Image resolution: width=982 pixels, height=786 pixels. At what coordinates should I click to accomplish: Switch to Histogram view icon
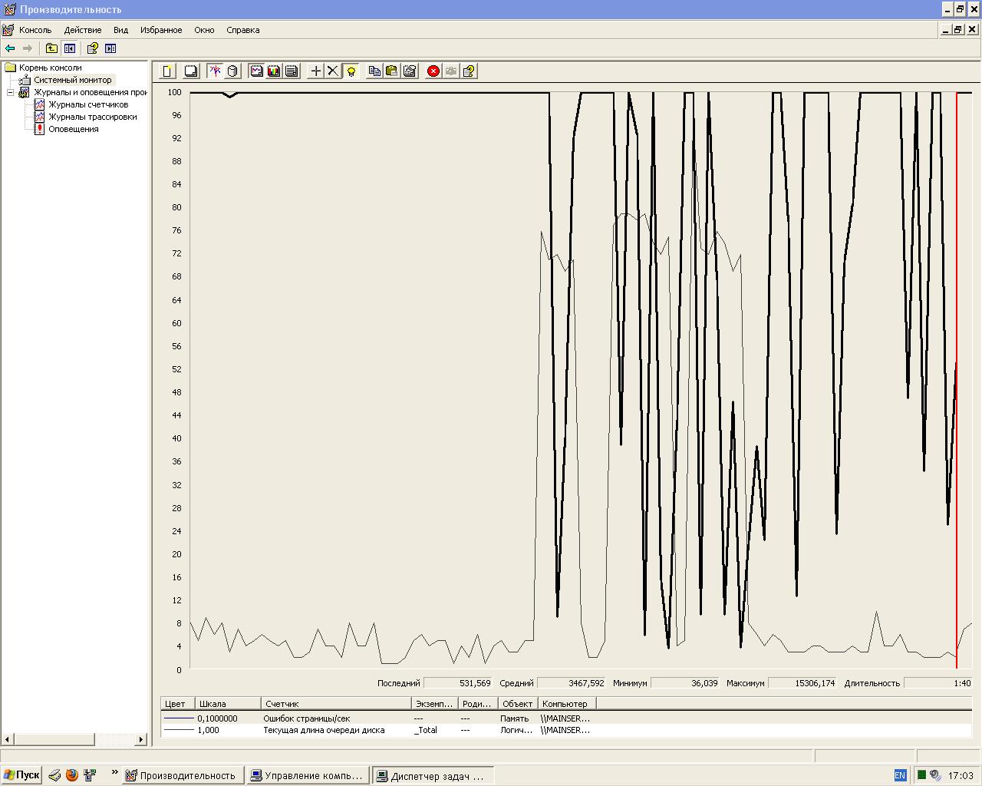[x=274, y=71]
